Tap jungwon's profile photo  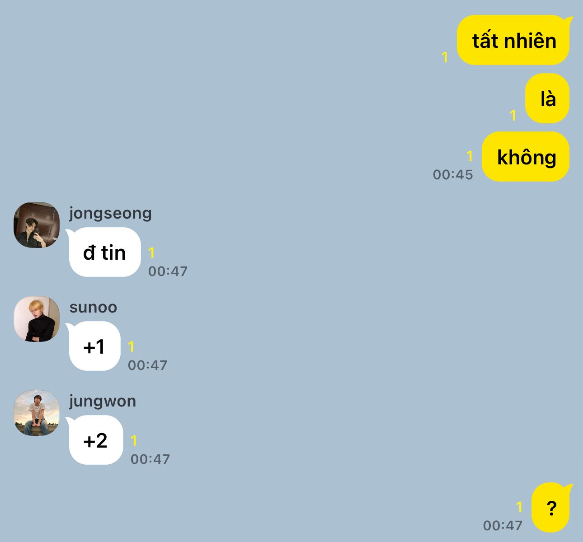(x=37, y=413)
